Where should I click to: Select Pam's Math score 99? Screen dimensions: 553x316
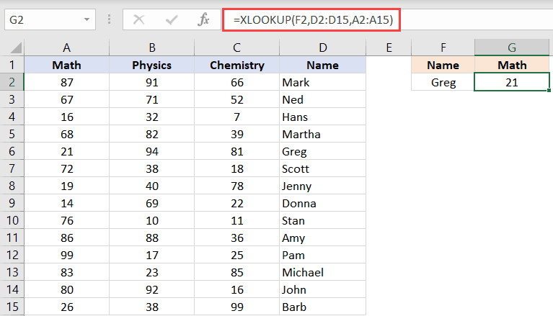[66, 255]
